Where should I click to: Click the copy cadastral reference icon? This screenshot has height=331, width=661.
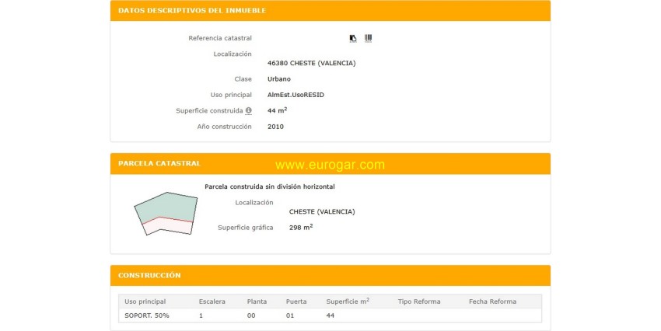353,38
